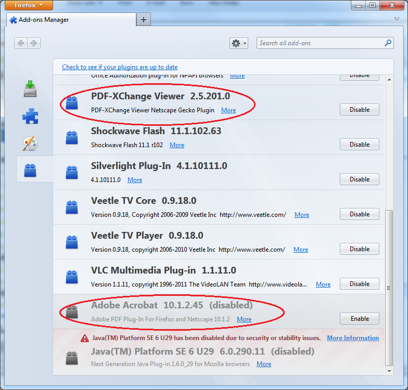Open the gear tools menu for add-ons

click(238, 43)
